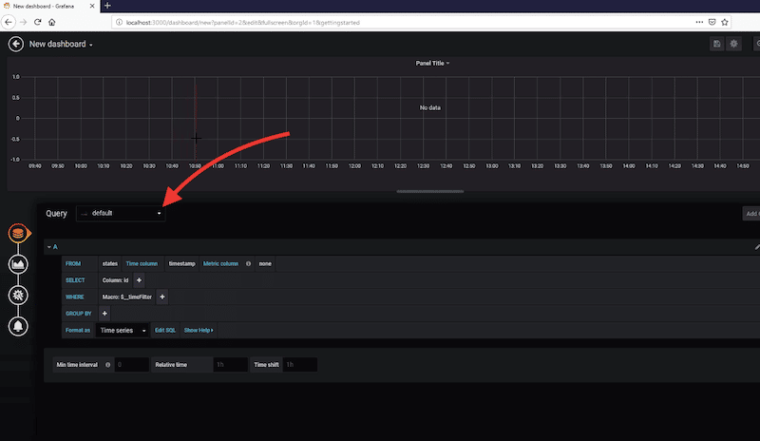The width and height of the screenshot is (760, 441).
Task: Edit the Macro: $__timeFilter condition
Action: pyautogui.click(x=127, y=297)
